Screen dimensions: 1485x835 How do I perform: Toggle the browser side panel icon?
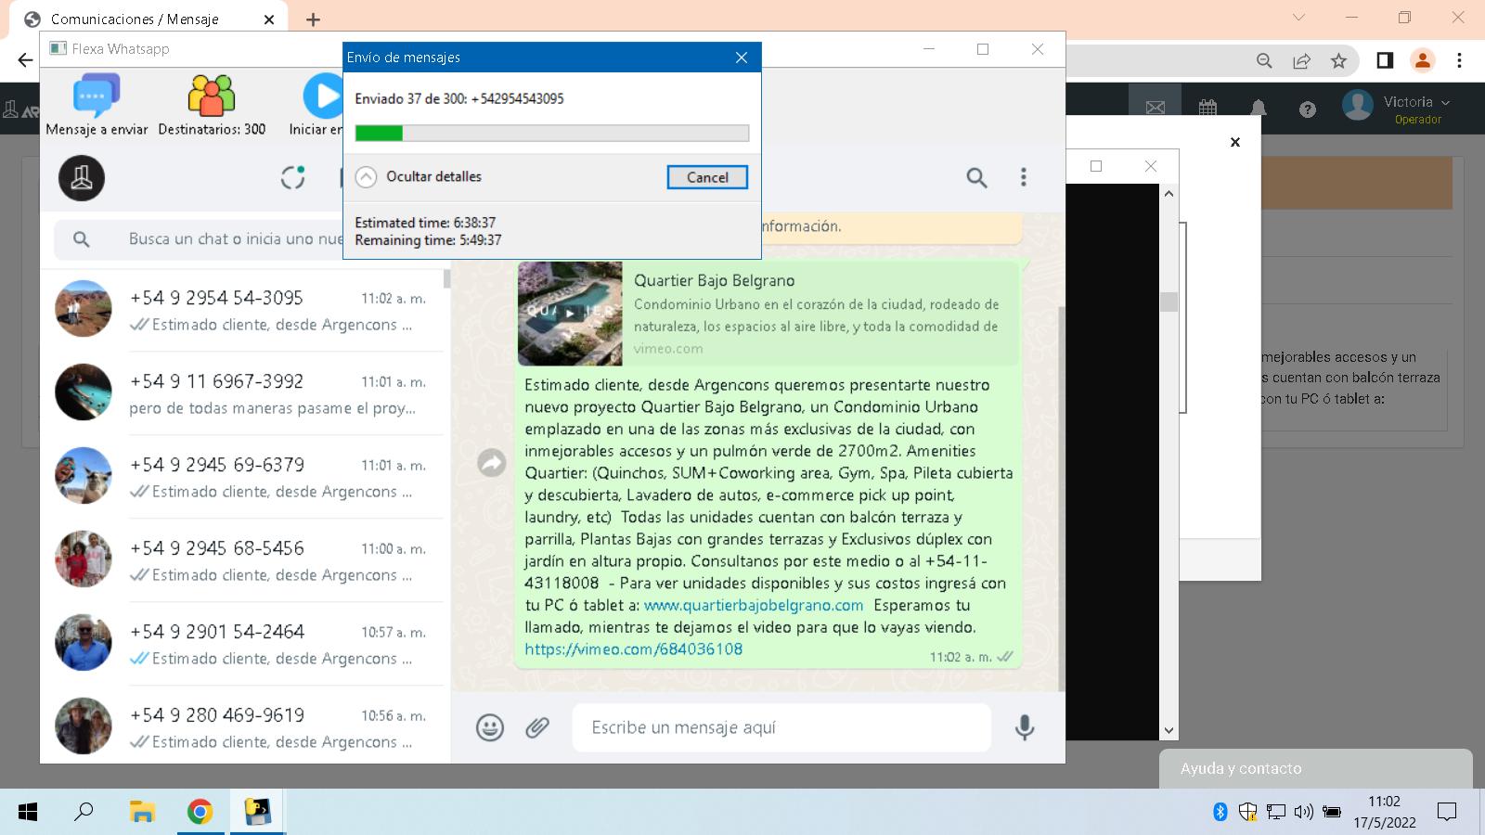1385,60
